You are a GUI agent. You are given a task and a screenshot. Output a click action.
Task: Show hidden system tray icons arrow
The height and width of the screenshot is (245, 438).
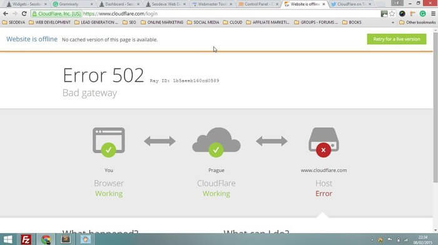[372, 240]
